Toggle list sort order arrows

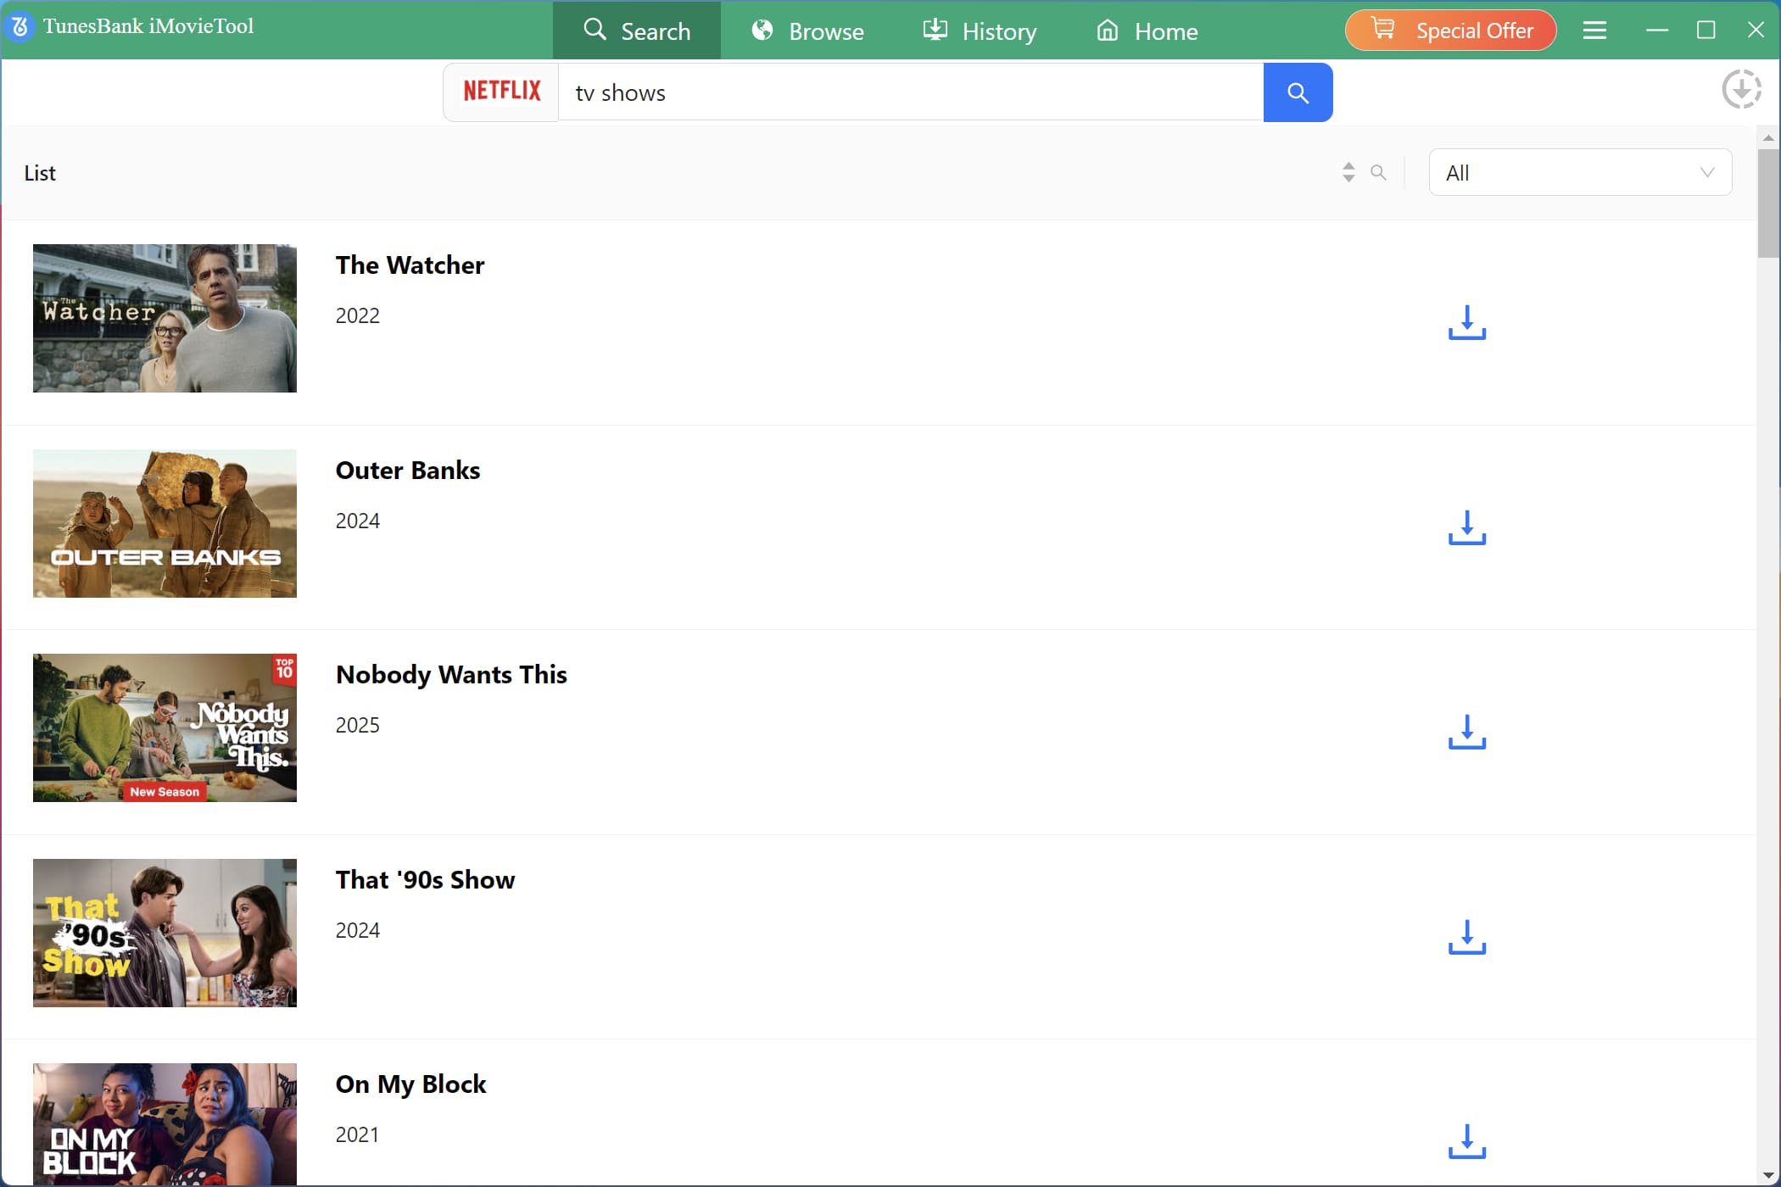point(1348,173)
